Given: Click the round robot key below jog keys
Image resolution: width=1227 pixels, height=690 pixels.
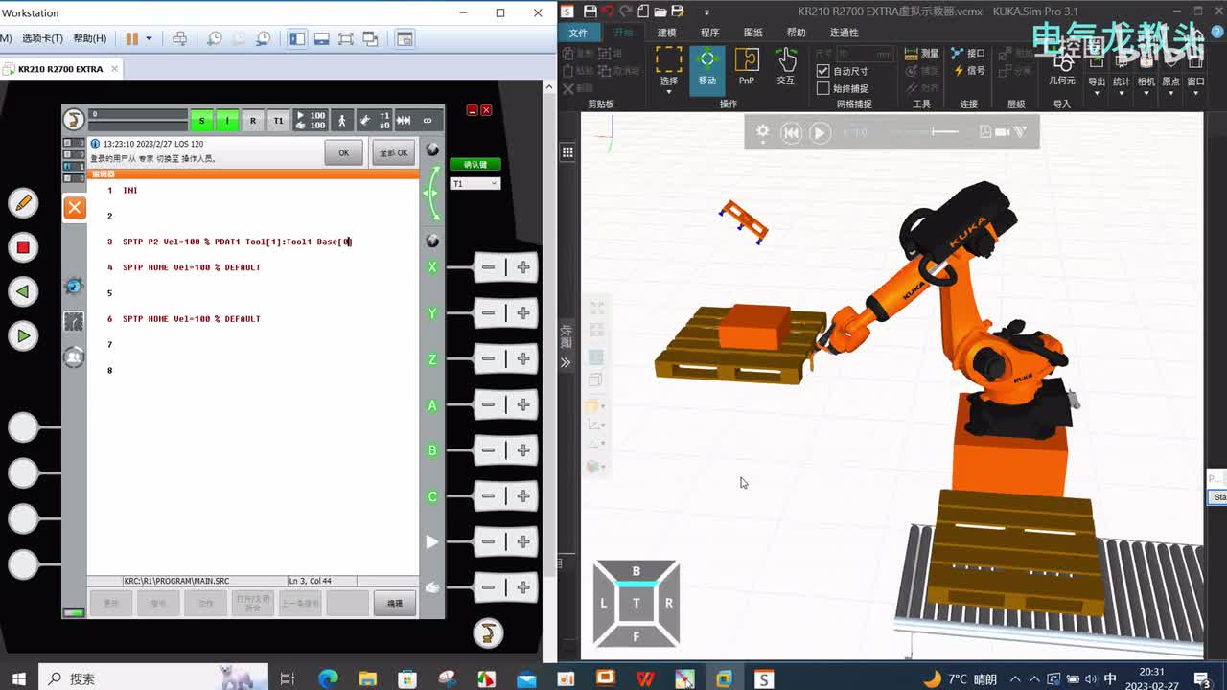Looking at the screenshot, I should pyautogui.click(x=488, y=632).
